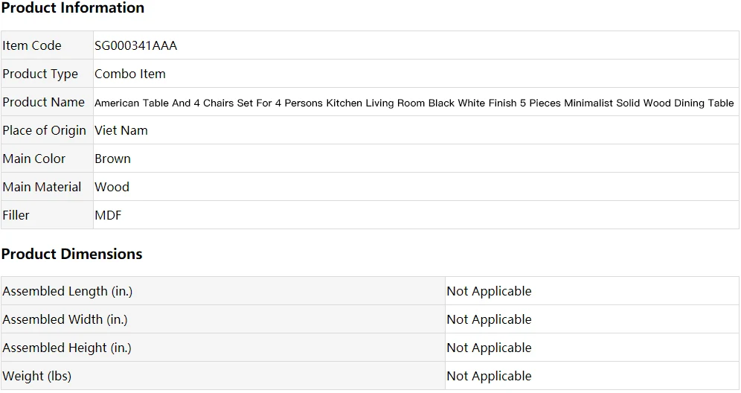The width and height of the screenshot is (741, 393).
Task: Select the Item Code label cell
Action: pyautogui.click(x=47, y=45)
